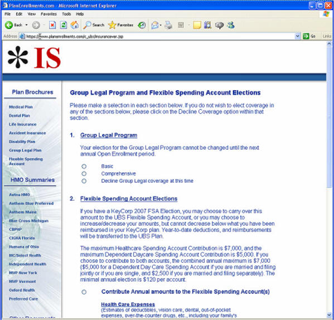Click the Windows flag logo icon
The height and width of the screenshot is (320, 334).
(x=326, y=14)
